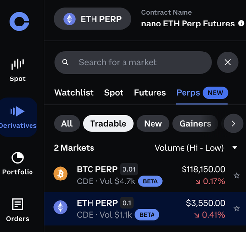Switch to the Watchlist tab
Image resolution: width=246 pixels, height=232 pixels.
coord(74,93)
